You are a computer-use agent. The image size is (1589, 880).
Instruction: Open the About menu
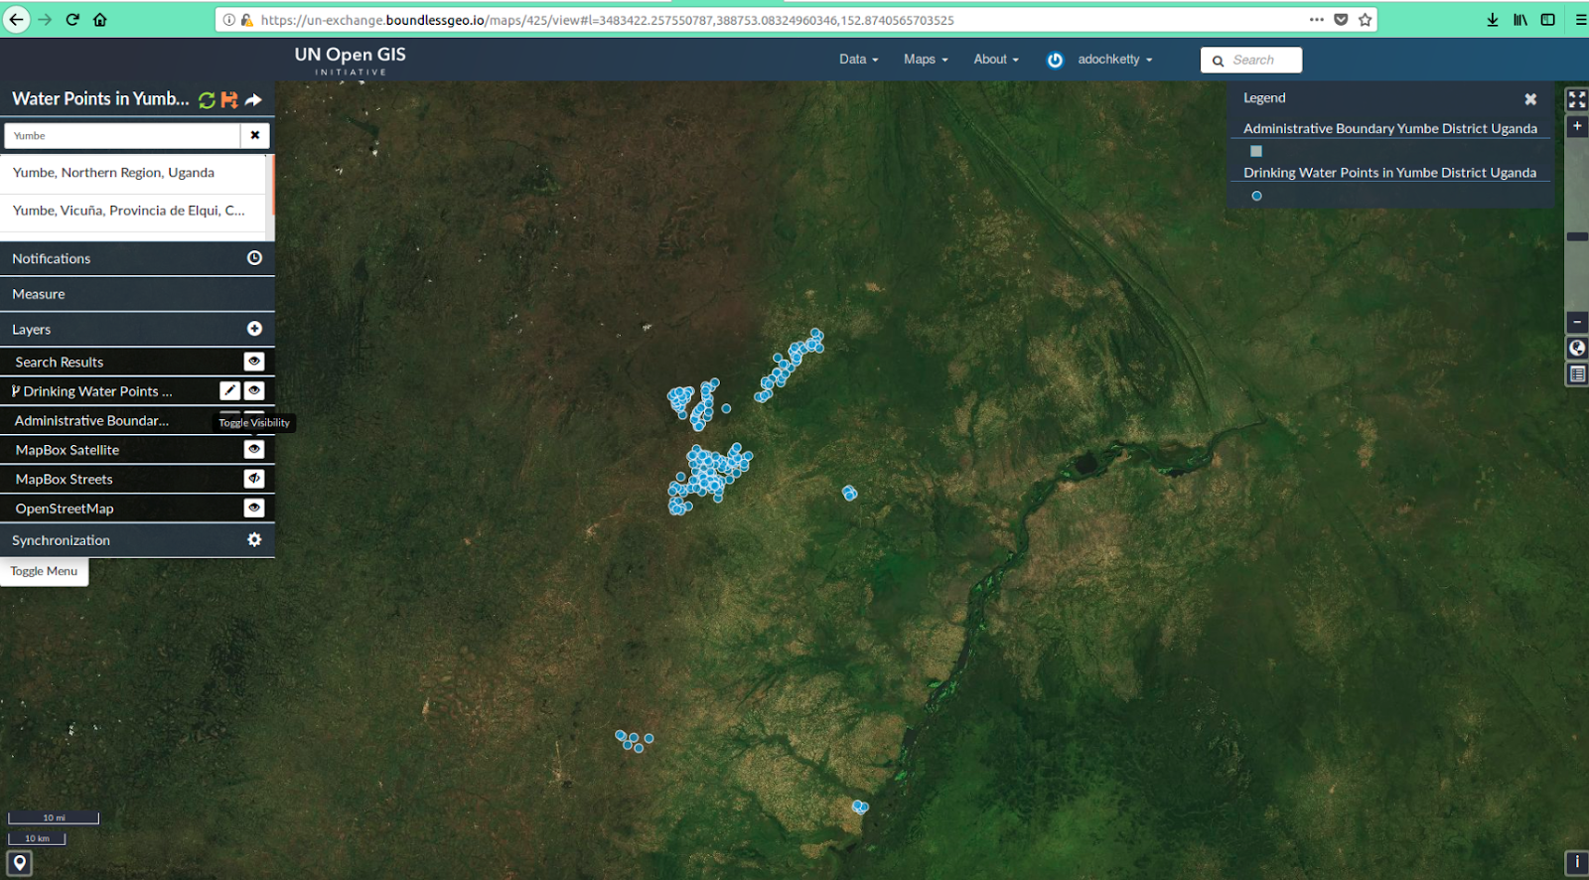[995, 60]
